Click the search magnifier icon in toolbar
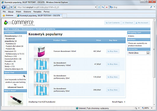Viewport: 157px width, 111px height. point(151,7)
